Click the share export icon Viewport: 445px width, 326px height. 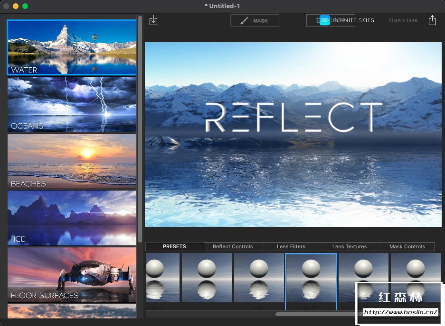[432, 20]
